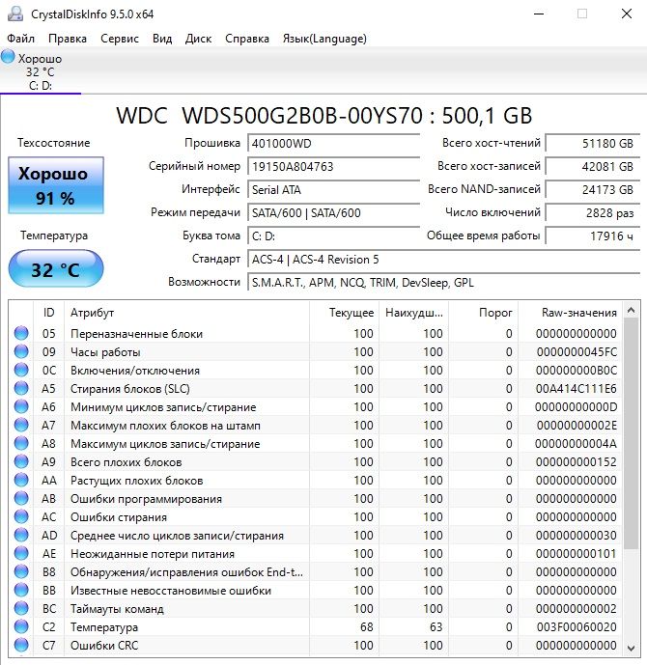Open the Вид menu
The height and width of the screenshot is (665, 647).
tap(162, 39)
